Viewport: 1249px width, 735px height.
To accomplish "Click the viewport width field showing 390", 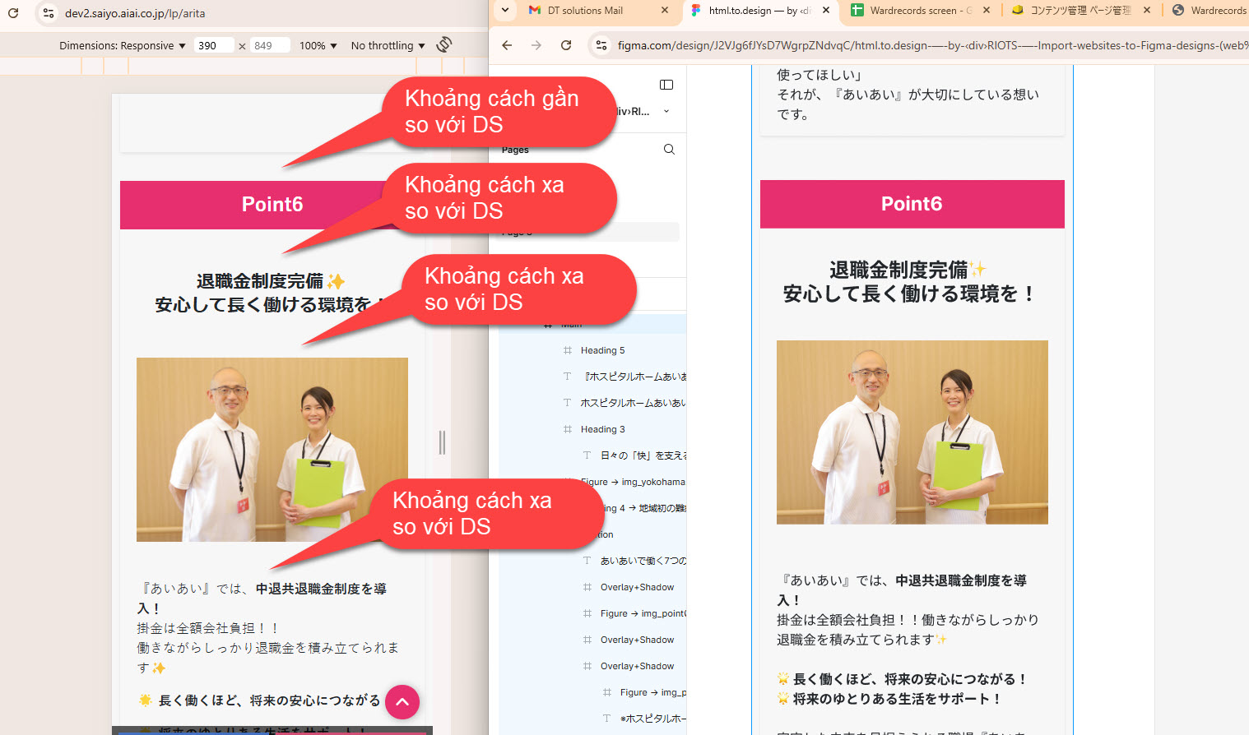I will (214, 46).
